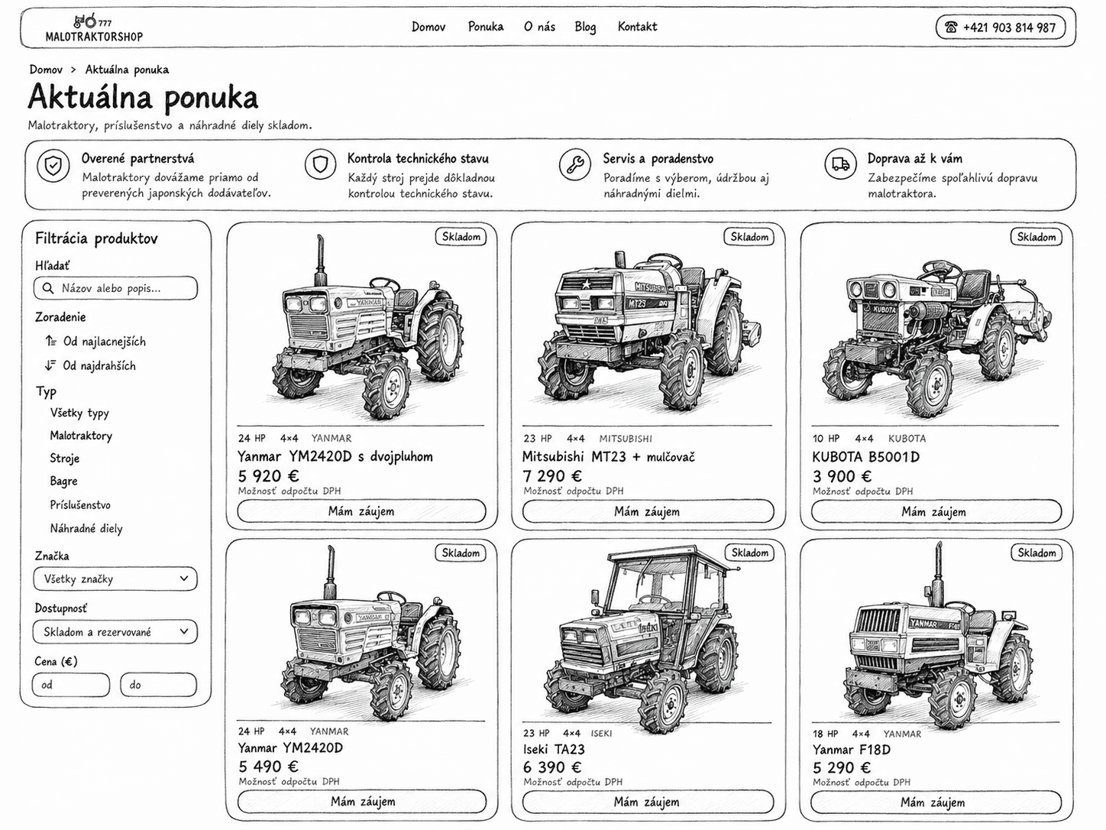Filter by type Stroje
Screen dimensions: 1106x830
point(65,459)
